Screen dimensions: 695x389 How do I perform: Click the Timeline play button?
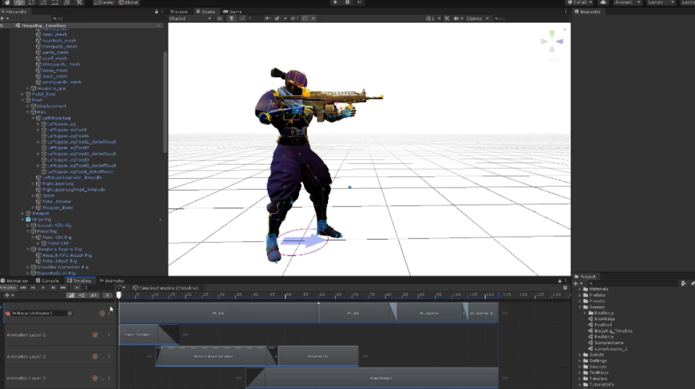coord(44,287)
